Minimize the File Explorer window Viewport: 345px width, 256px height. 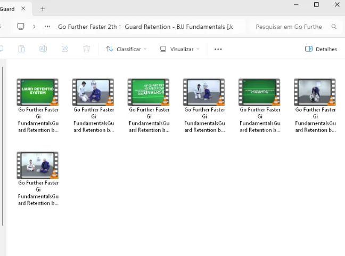[x=296, y=5]
